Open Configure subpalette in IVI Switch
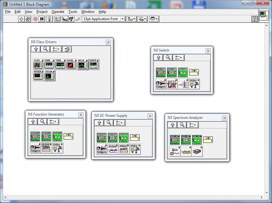This screenshot has height=203, width=272. pos(161,84)
